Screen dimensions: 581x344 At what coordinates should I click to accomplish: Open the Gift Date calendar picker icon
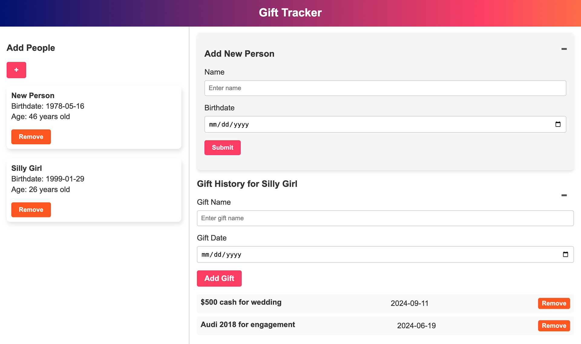[565, 255]
